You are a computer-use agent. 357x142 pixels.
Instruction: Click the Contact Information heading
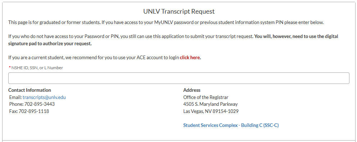point(29,90)
